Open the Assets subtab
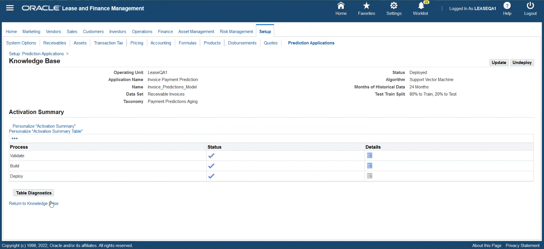The height and width of the screenshot is (249, 544). tap(80, 43)
